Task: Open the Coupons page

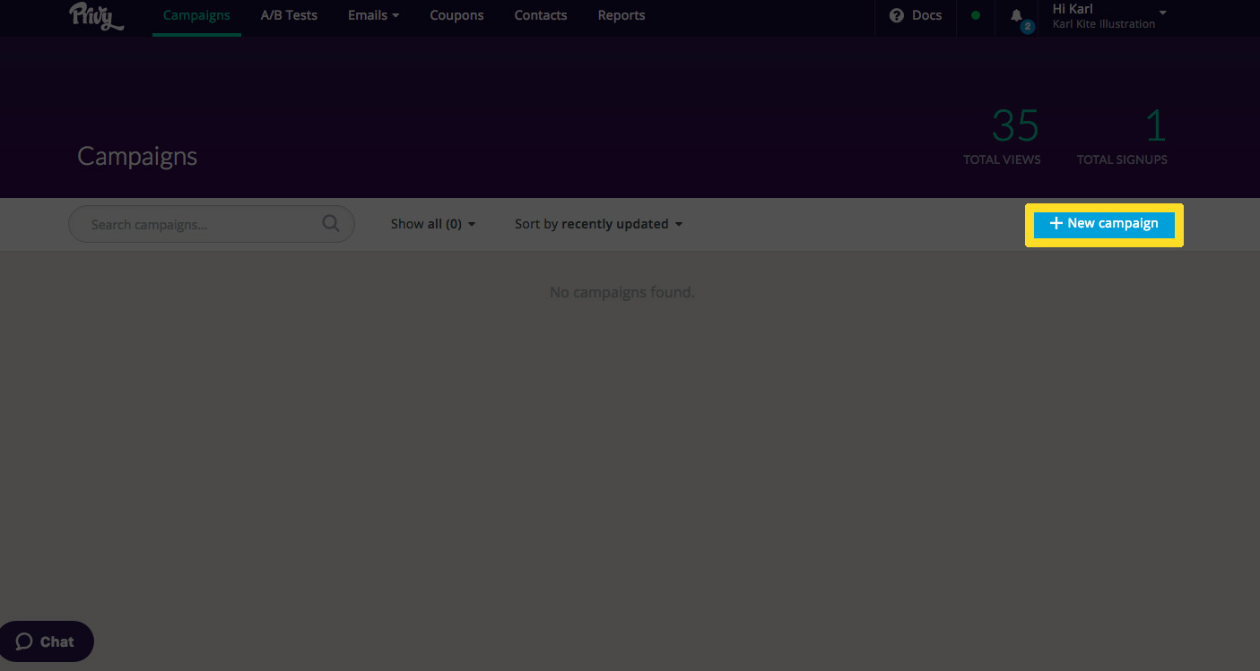Action: click(x=456, y=15)
